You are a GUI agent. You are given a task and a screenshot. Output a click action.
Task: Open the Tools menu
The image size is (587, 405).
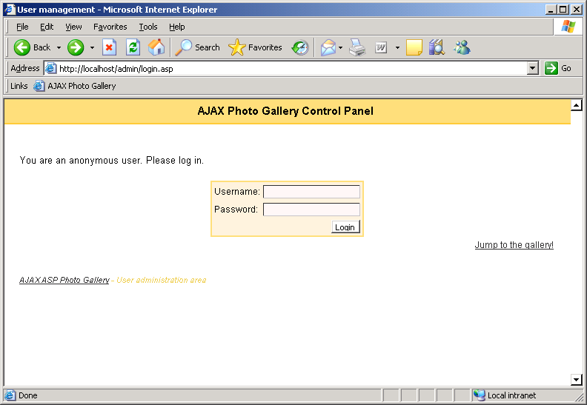148,27
